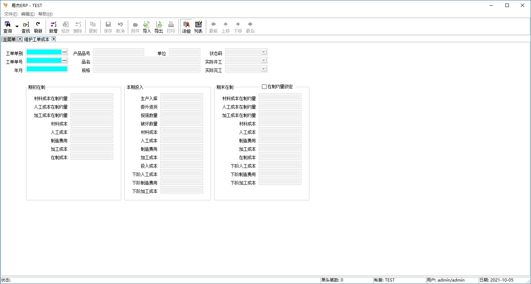Open the dropdown arrow beside 查询
Screen dimensions: 531x284
pos(17,27)
